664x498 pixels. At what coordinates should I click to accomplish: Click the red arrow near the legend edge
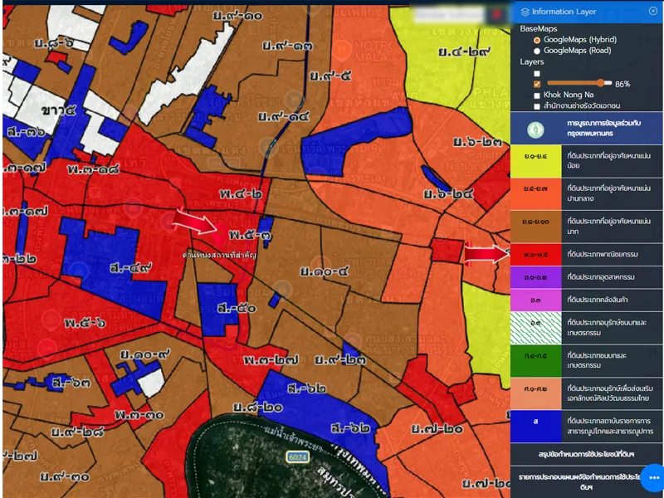click(486, 254)
